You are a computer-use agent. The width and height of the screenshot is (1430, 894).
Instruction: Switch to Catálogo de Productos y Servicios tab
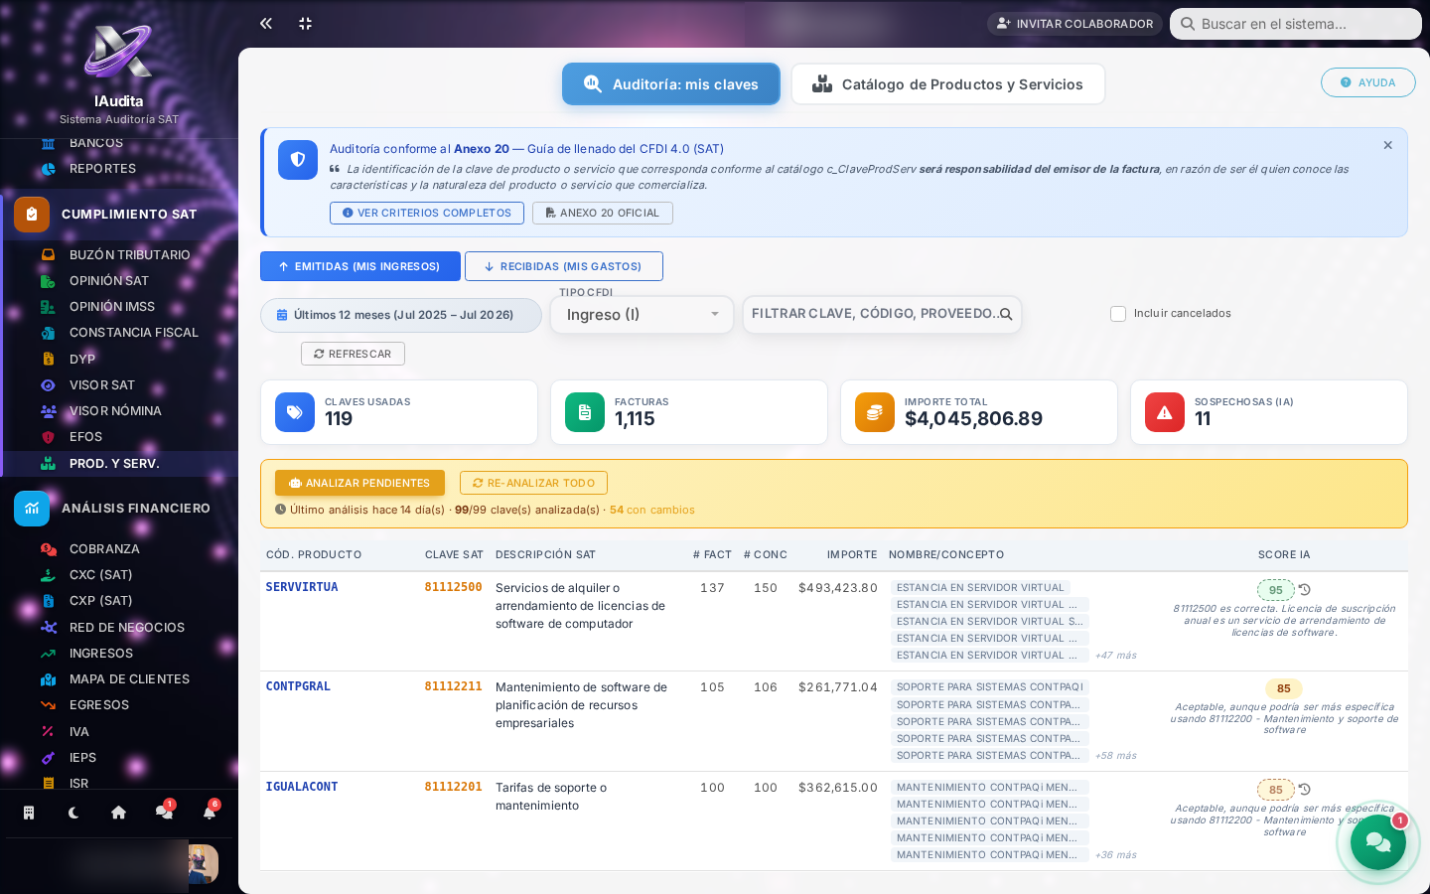click(948, 84)
